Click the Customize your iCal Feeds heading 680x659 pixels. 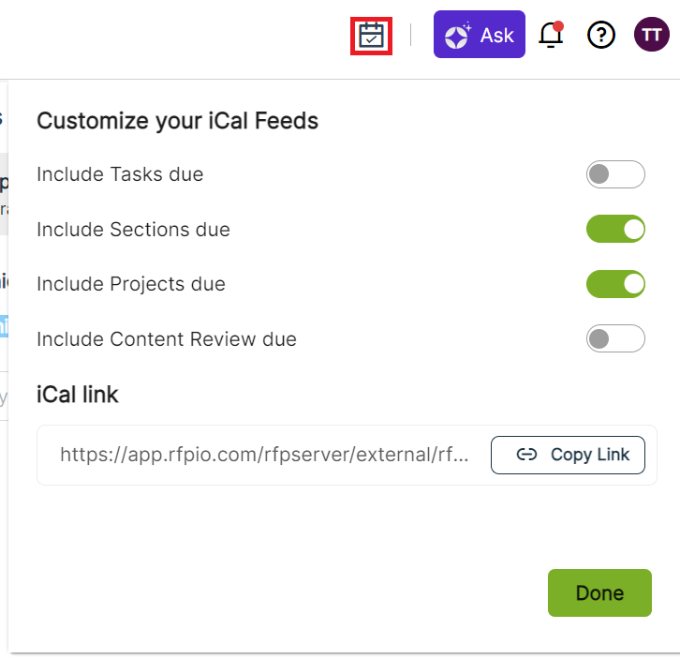point(177,121)
